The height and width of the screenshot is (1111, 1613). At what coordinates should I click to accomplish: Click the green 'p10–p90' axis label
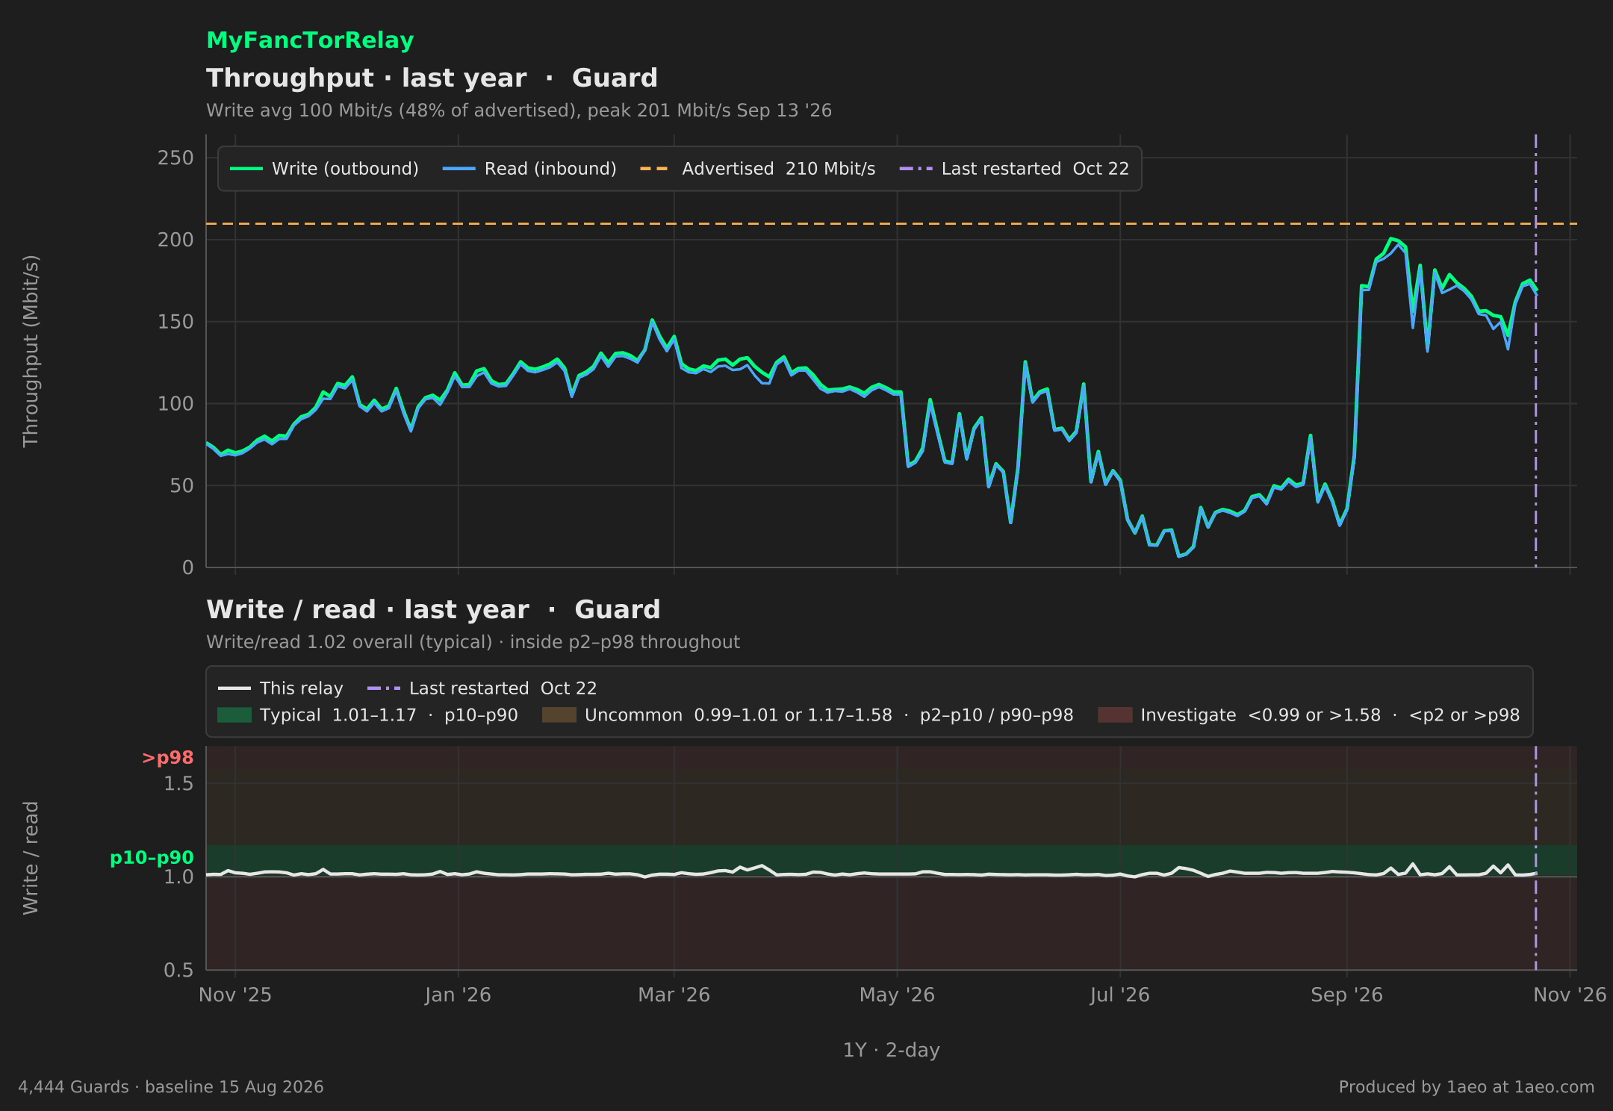(152, 858)
